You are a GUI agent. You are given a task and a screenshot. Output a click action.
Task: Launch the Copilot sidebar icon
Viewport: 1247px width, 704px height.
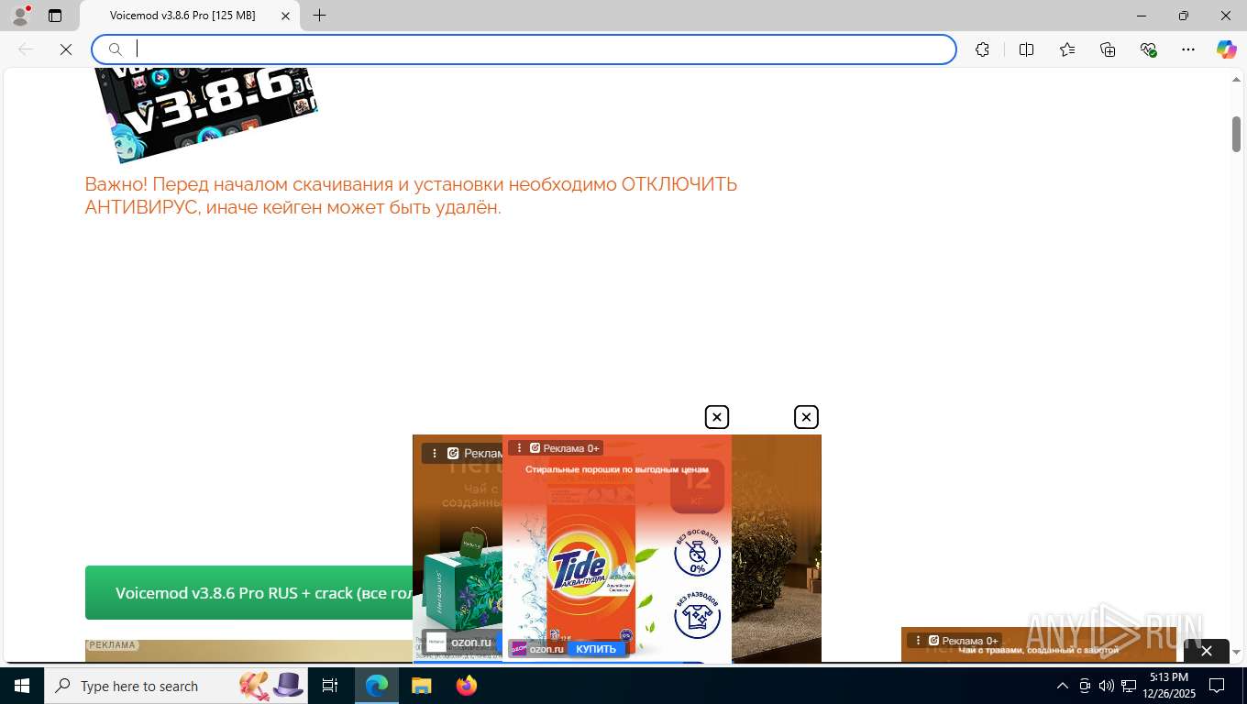(x=1227, y=49)
